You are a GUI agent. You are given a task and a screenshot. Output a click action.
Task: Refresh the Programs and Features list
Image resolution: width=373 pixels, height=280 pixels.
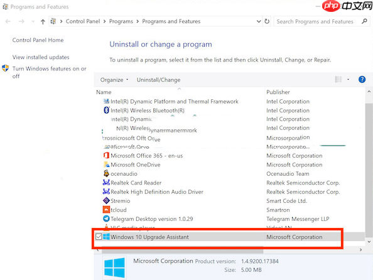point(267,21)
